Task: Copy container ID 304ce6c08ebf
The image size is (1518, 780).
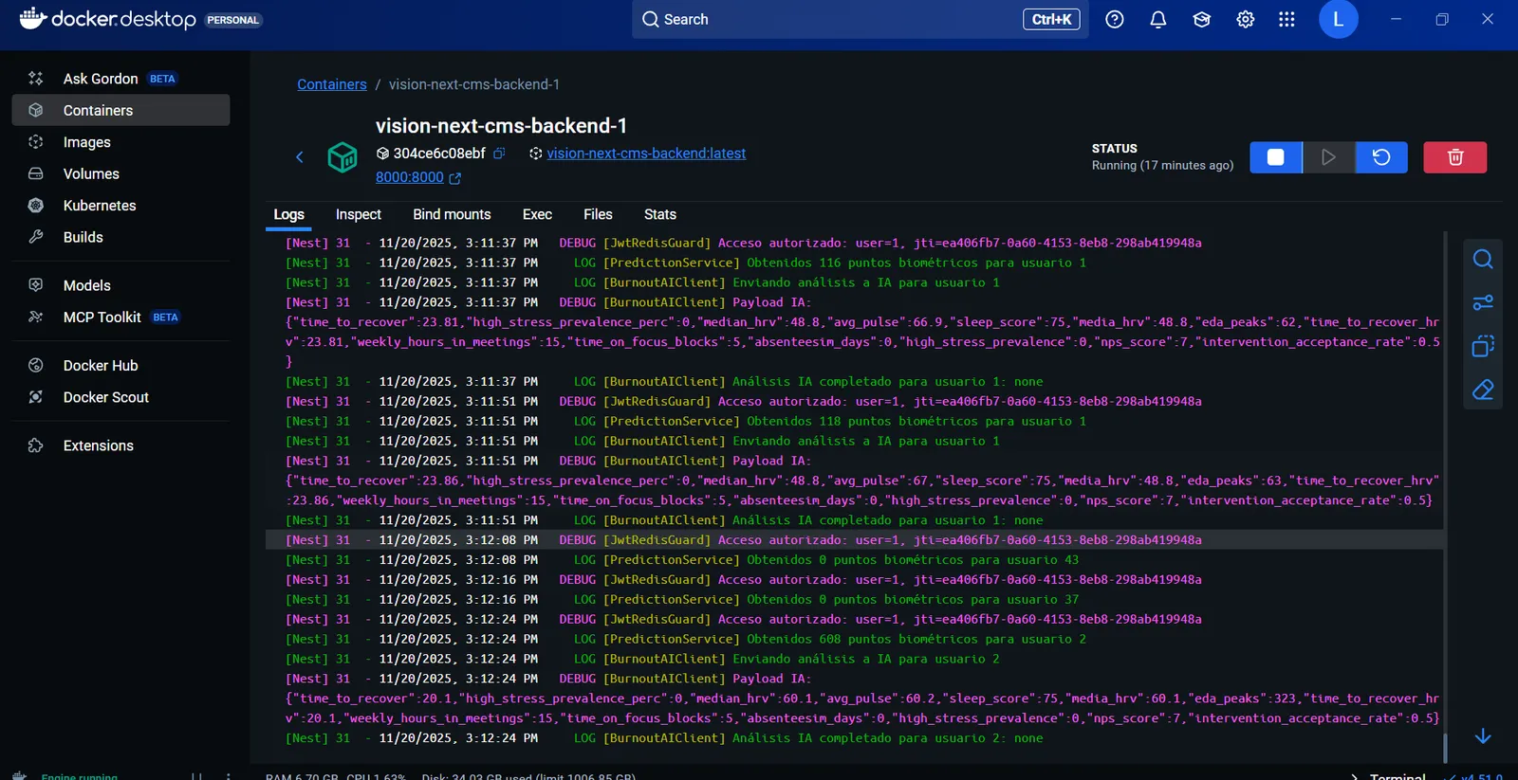Action: [499, 153]
